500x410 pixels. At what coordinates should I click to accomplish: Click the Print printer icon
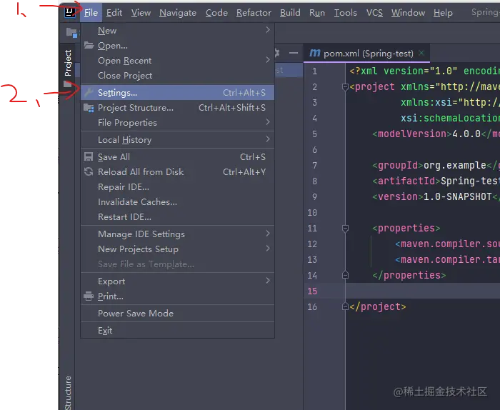tap(89, 296)
